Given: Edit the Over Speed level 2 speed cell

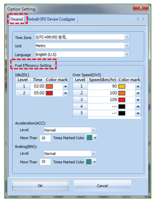Looking at the screenshot, I should tap(103, 93).
